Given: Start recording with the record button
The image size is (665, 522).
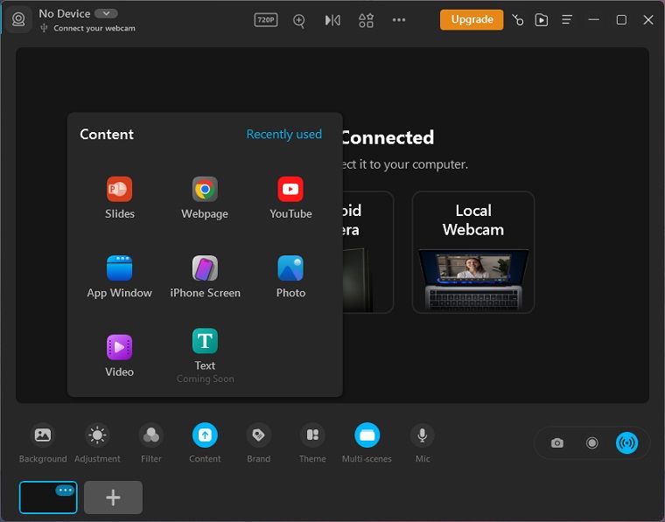Looking at the screenshot, I should point(591,443).
